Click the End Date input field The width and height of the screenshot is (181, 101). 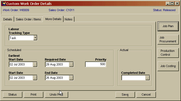coord(57,78)
